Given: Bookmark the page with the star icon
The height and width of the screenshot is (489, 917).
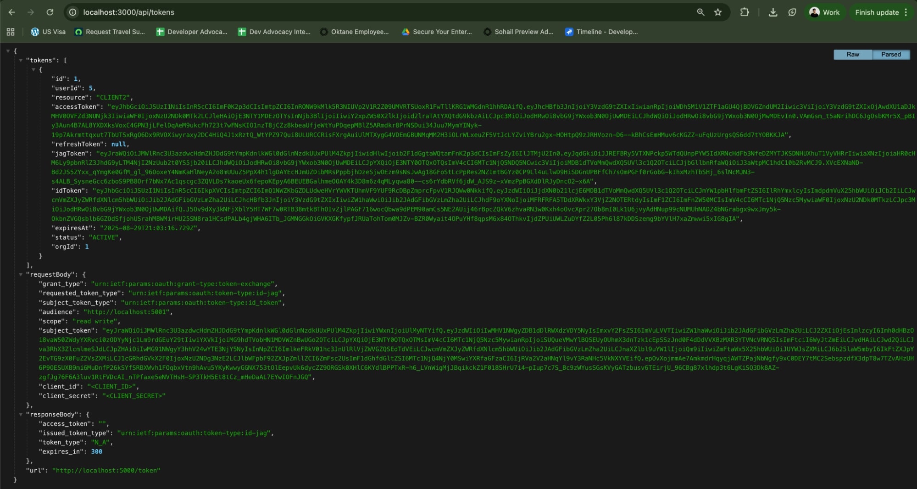Looking at the screenshot, I should click(717, 12).
